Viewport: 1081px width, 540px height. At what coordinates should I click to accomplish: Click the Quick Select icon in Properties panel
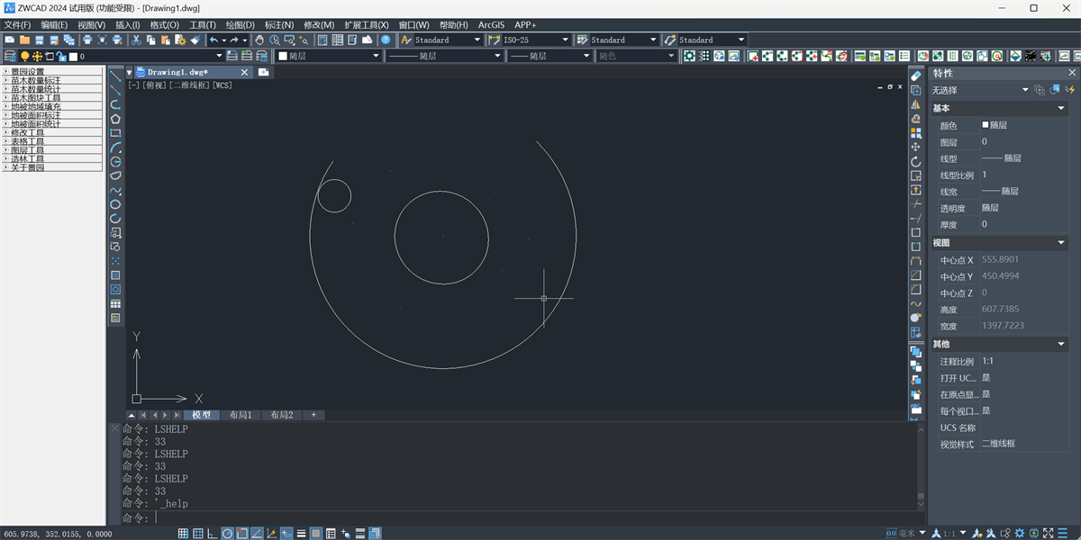click(x=1071, y=90)
